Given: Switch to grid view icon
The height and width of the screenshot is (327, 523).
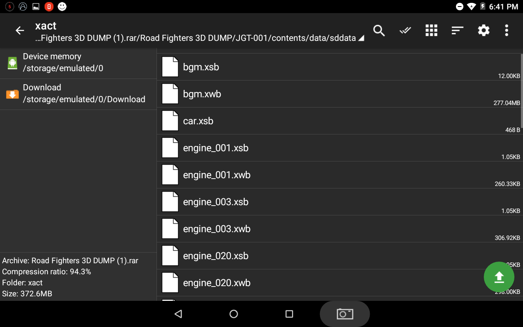Looking at the screenshot, I should (x=431, y=31).
